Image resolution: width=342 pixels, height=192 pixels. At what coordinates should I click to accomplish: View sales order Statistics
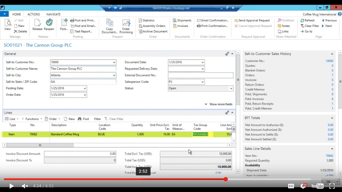[x=148, y=20]
